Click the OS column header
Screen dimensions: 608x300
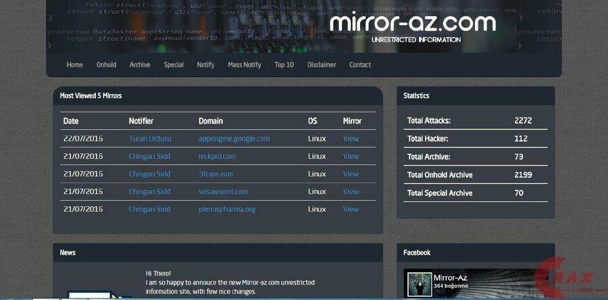[313, 121]
